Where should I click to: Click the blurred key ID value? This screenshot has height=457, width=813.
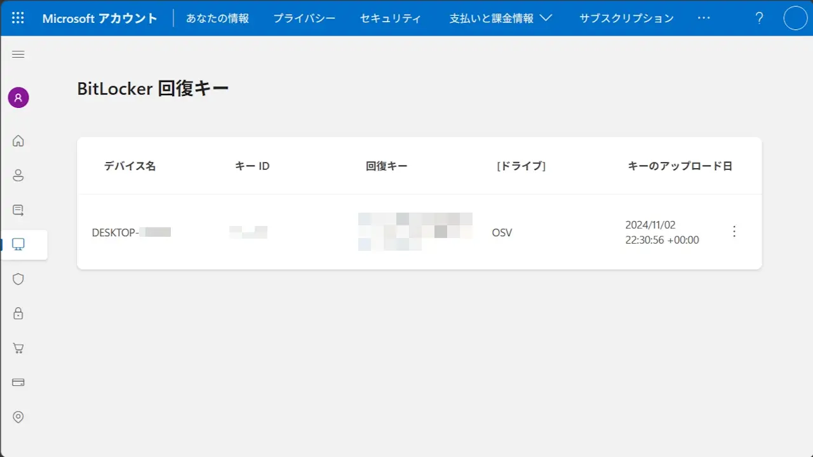click(x=248, y=232)
